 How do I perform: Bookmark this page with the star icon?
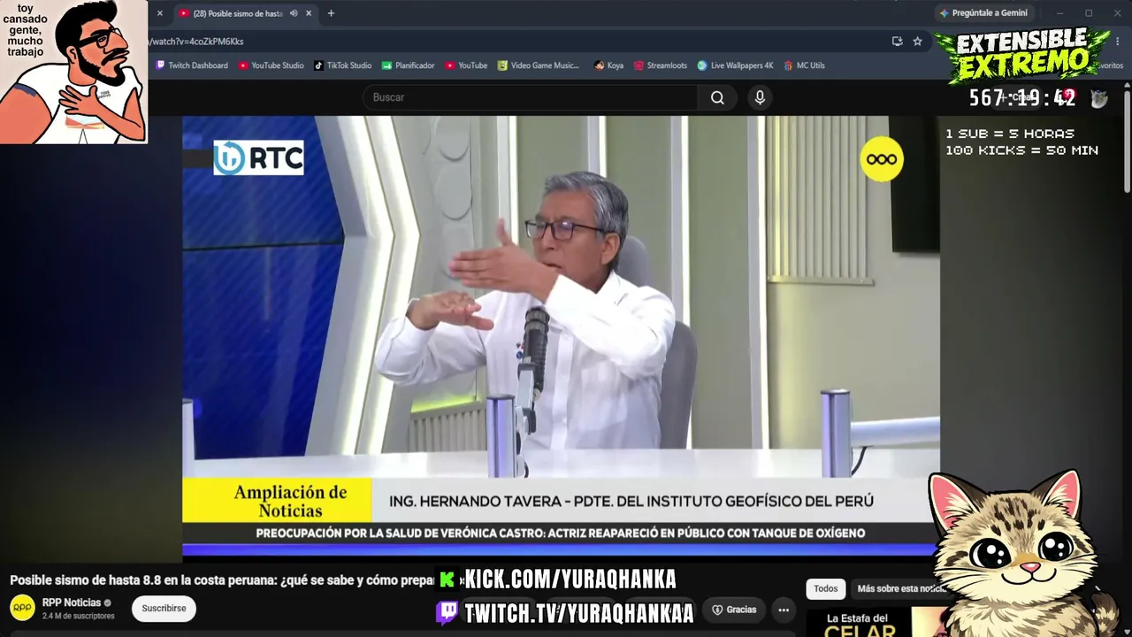pos(918,42)
